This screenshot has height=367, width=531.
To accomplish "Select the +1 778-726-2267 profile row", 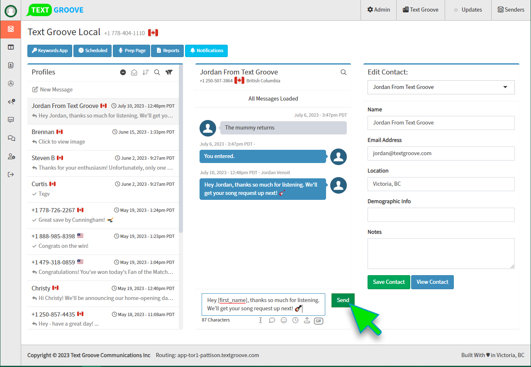I will [103, 215].
